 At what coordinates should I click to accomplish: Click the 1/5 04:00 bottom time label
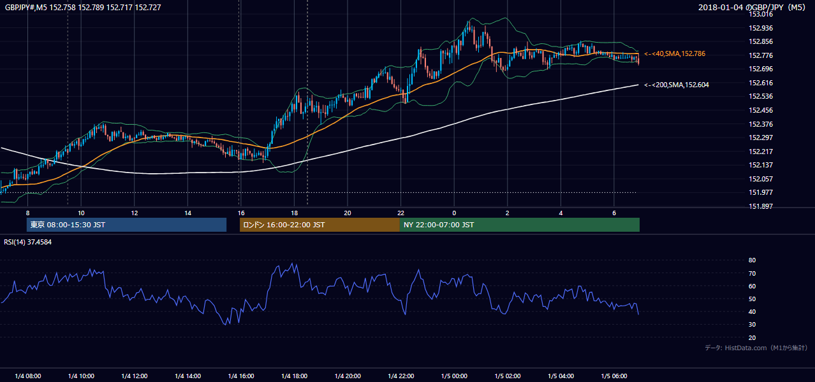pos(561,376)
